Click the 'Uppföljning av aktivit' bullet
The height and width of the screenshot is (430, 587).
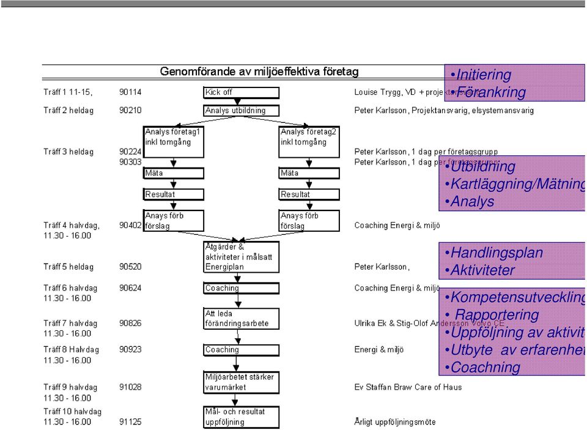pos(515,332)
